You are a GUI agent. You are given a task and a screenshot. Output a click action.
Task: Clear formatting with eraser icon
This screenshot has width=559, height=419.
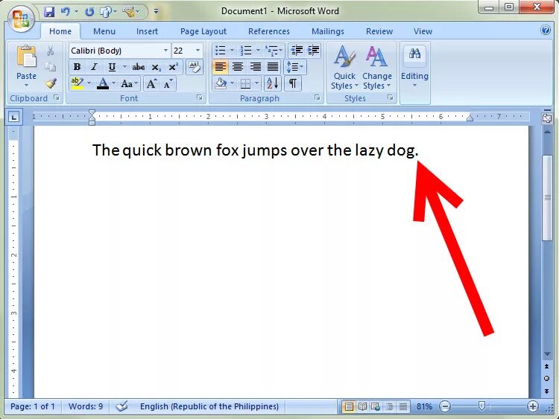[x=195, y=67]
